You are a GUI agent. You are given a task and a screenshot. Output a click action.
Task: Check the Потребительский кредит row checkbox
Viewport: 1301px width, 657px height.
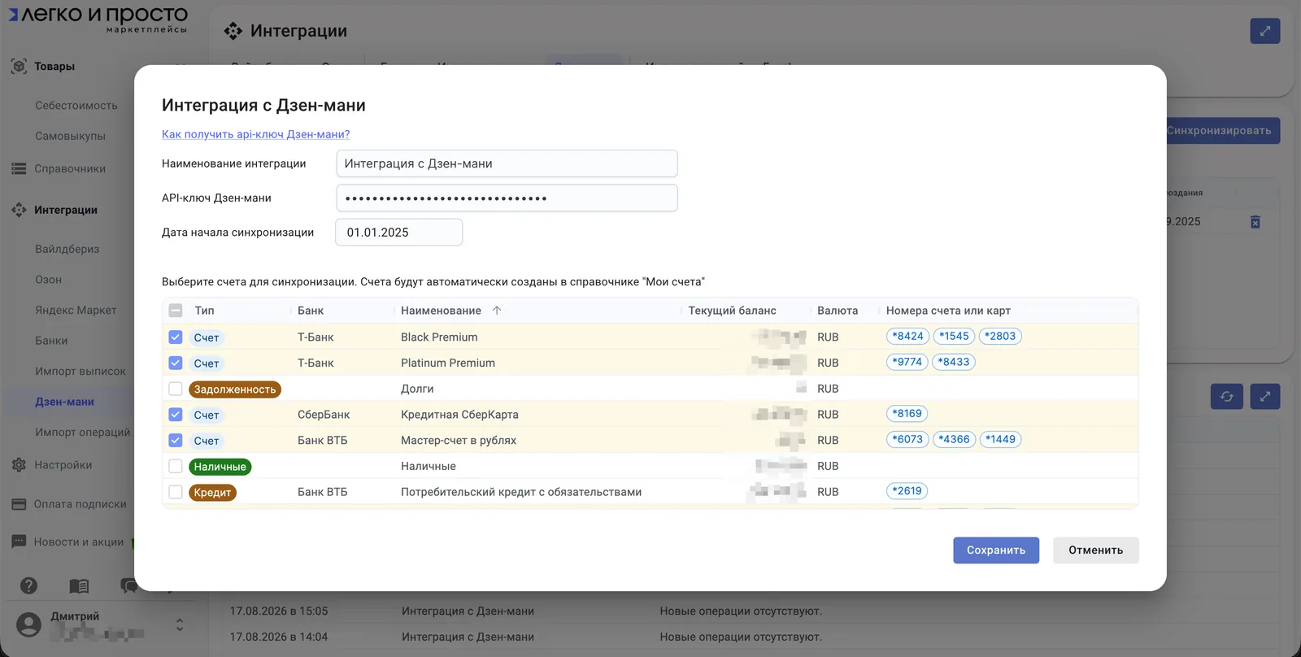tap(176, 492)
